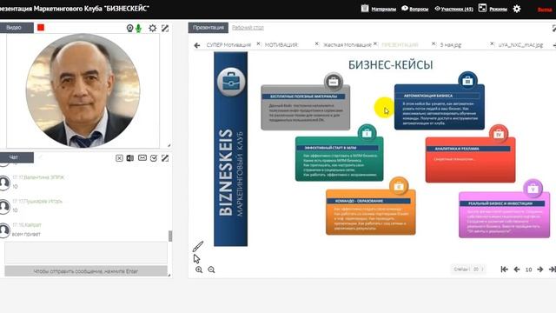Click the send message hint bar
The width and height of the screenshot is (556, 313).
click(86, 271)
